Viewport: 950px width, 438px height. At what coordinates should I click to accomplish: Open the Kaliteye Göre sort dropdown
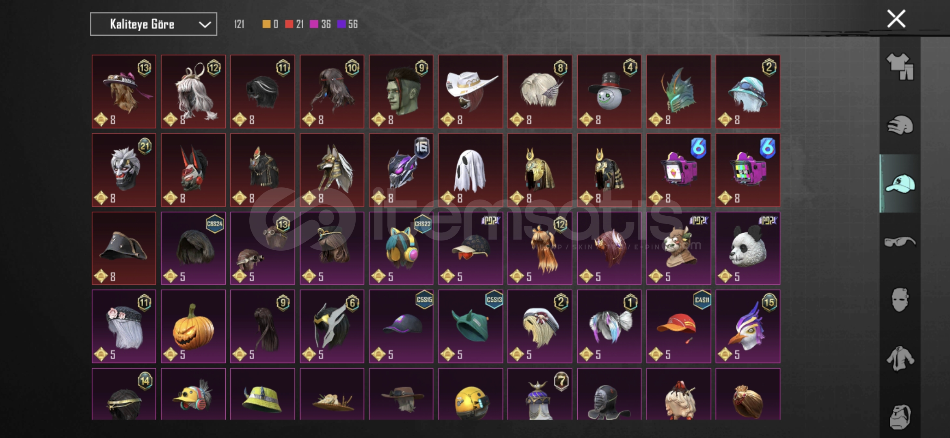coord(153,24)
